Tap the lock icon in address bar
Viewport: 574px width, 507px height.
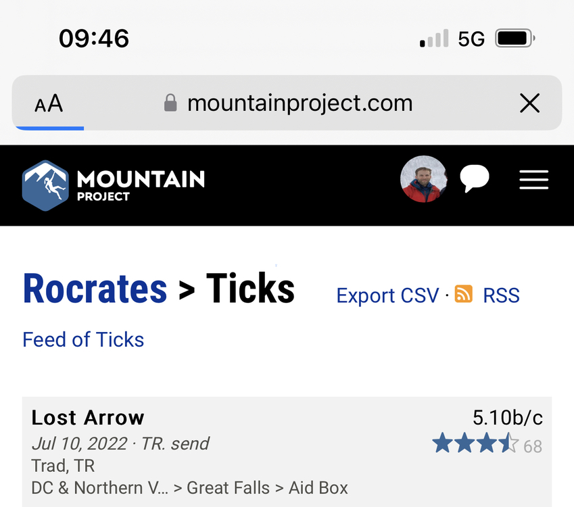point(170,103)
